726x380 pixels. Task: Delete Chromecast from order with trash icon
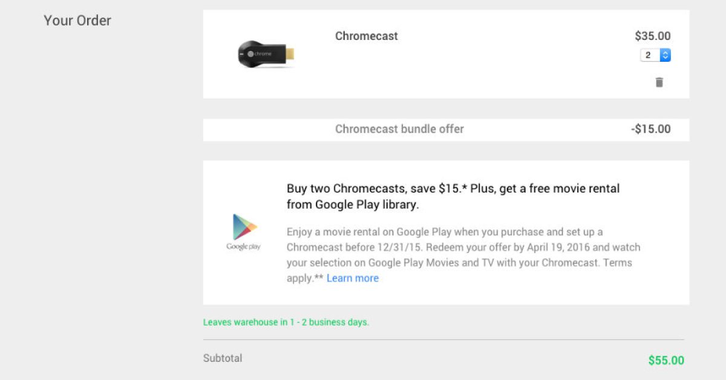(x=659, y=82)
